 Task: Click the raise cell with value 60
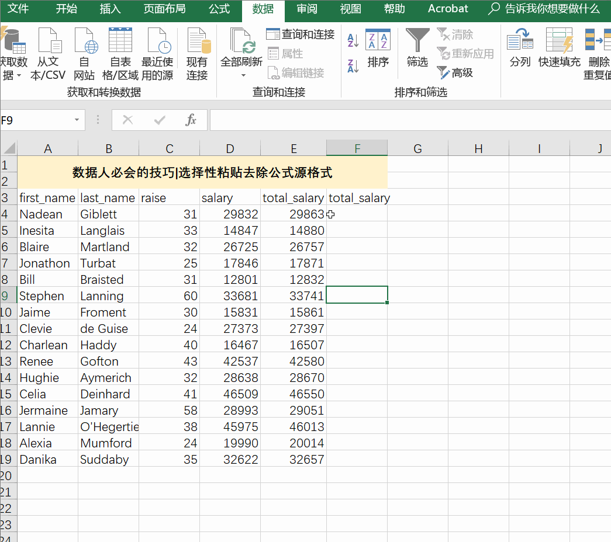tap(169, 296)
